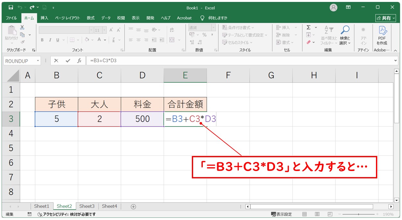
Task: Open the Name Box dropdown showing ROUNDUP
Action: [x=38, y=61]
